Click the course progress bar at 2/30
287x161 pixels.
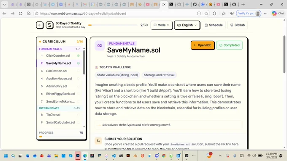coord(113,25)
